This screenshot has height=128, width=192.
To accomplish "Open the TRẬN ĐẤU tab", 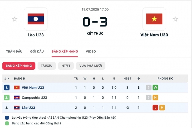I will click(14, 51).
